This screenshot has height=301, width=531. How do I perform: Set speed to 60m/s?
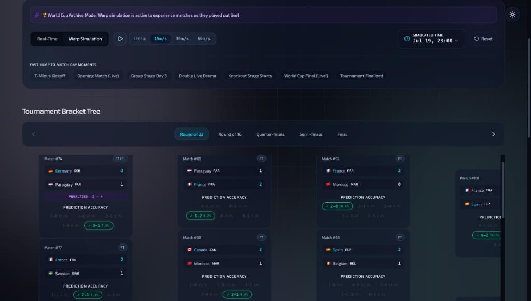pyautogui.click(x=204, y=39)
